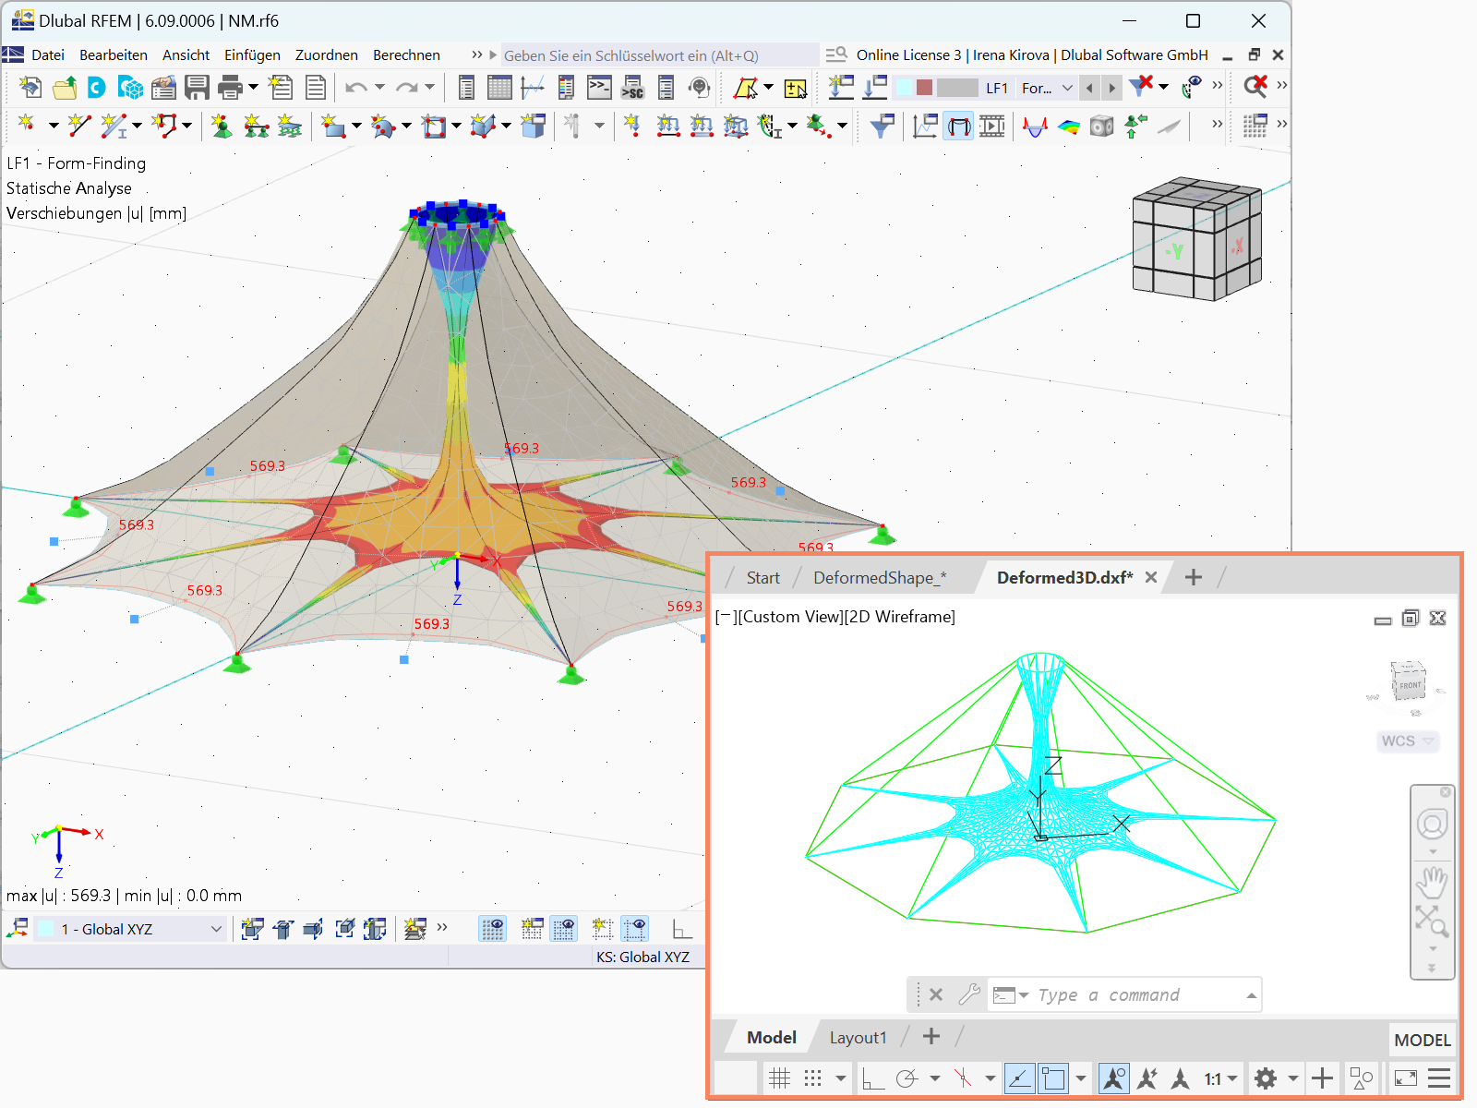This screenshot has height=1108, width=1477.
Task: Switch to Layout1 in AutoCAD
Action: 858,1037
